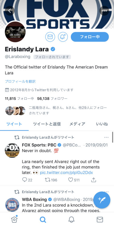The height and width of the screenshot is (231, 114).
Task: Retweet the FOX Sports PBC tweet
Action: (51, 180)
